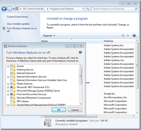Expand Microsoft Message Queue Server node

8,91
